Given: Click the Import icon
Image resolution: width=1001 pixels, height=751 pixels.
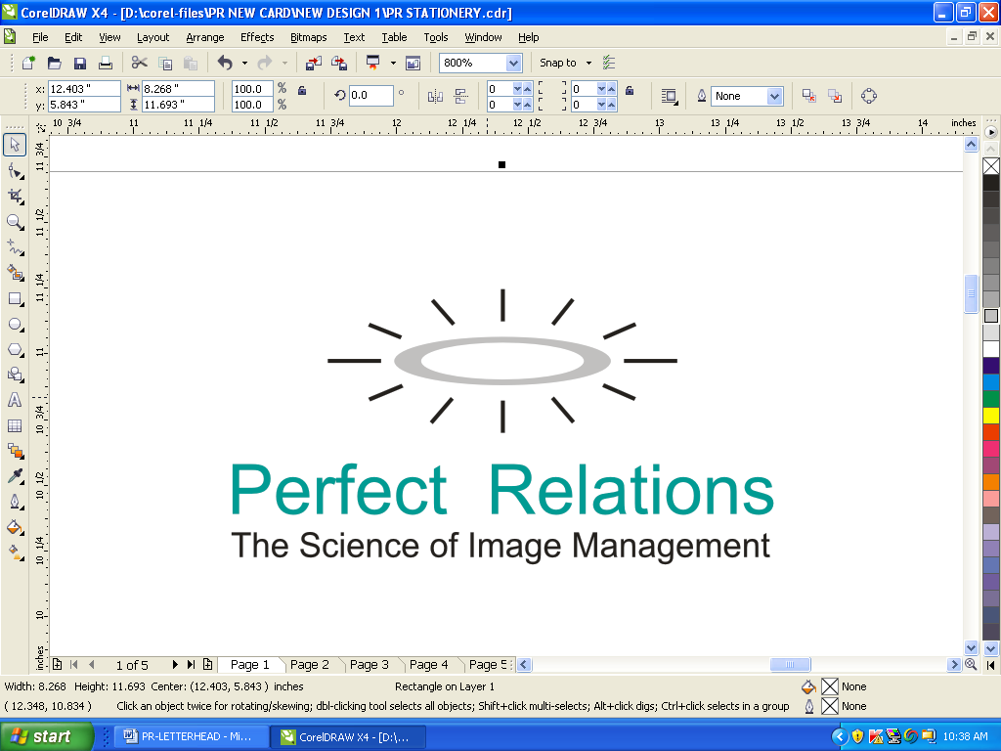Looking at the screenshot, I should click(314, 63).
